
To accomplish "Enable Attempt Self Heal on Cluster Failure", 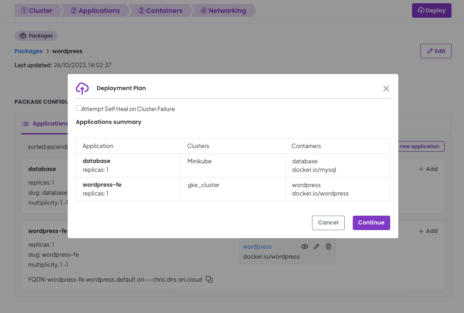I will [79, 108].
